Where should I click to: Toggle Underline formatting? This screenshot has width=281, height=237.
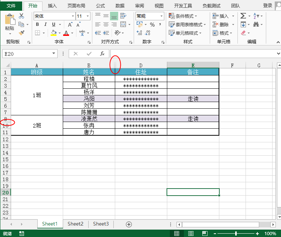(x=54, y=24)
